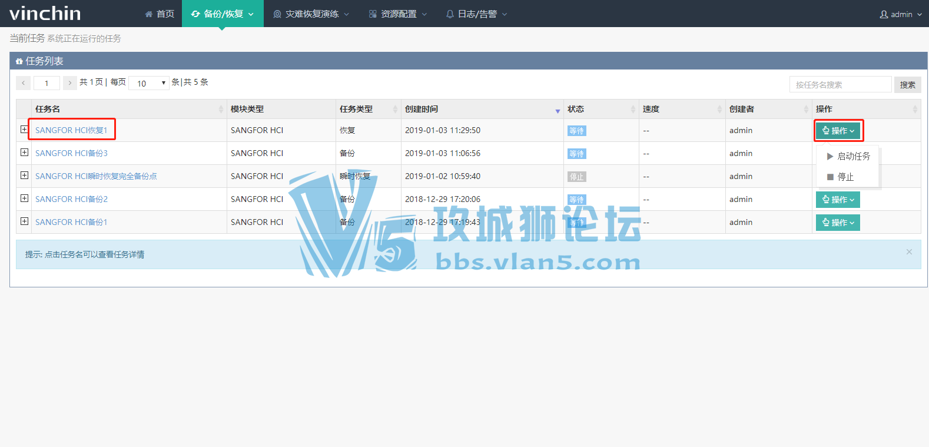Open 操作 dropdown for SANGFOR HCI备份2

click(x=838, y=200)
